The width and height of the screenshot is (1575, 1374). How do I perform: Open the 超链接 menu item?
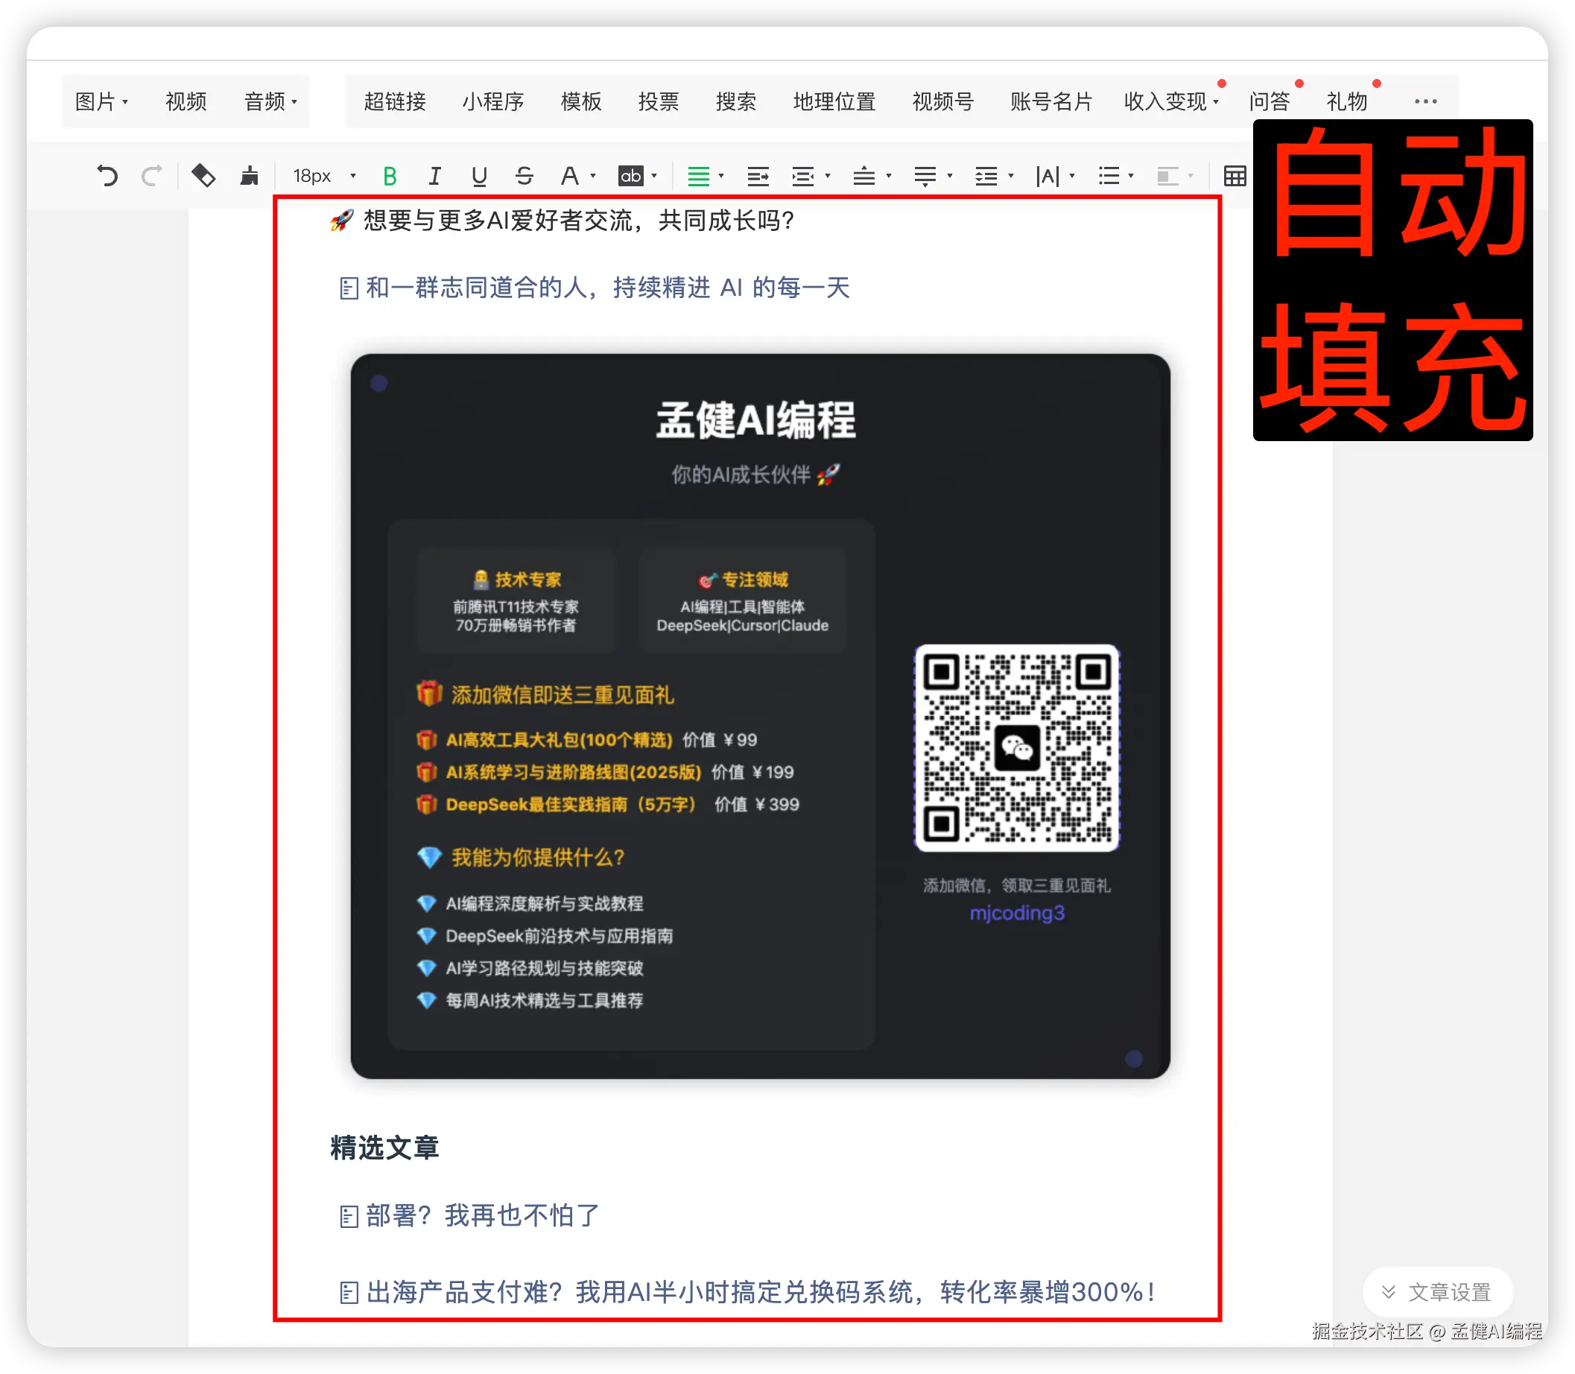pos(395,101)
